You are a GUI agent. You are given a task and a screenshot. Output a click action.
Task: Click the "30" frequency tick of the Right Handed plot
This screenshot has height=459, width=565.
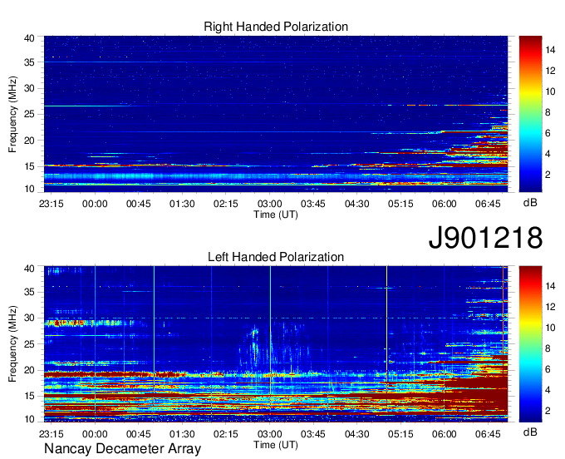tap(29, 88)
